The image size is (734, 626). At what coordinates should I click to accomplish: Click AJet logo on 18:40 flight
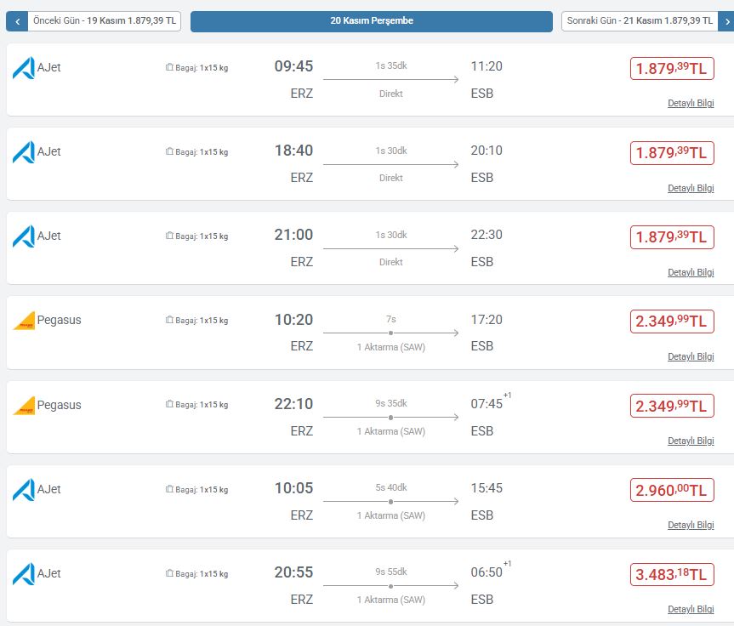click(23, 152)
